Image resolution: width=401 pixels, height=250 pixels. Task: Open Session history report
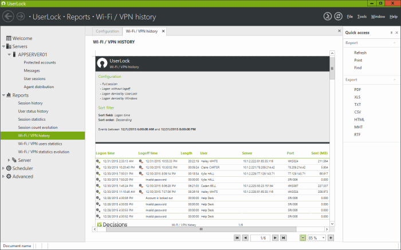click(30, 103)
